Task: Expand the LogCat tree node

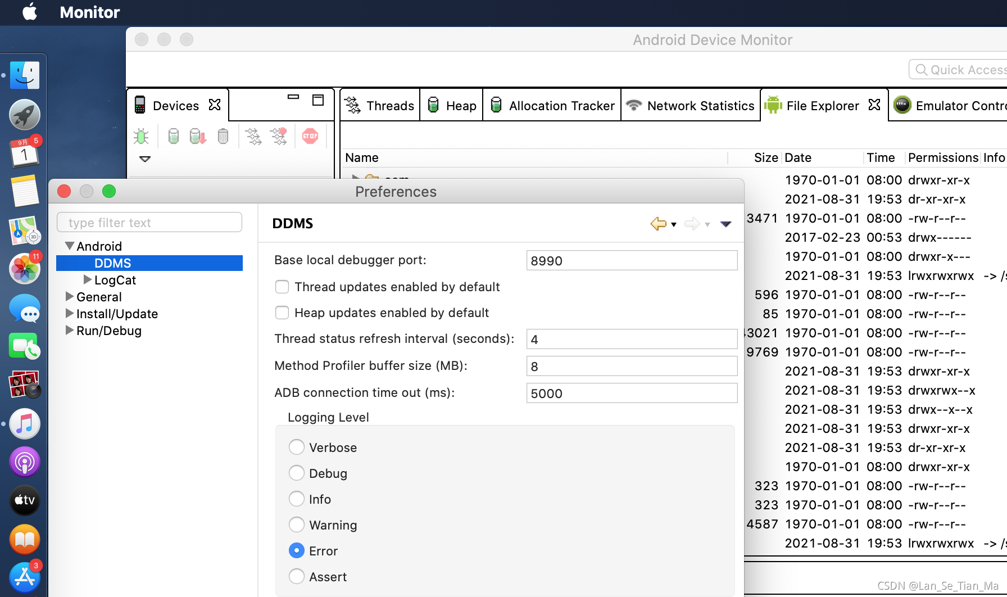Action: pyautogui.click(x=88, y=279)
